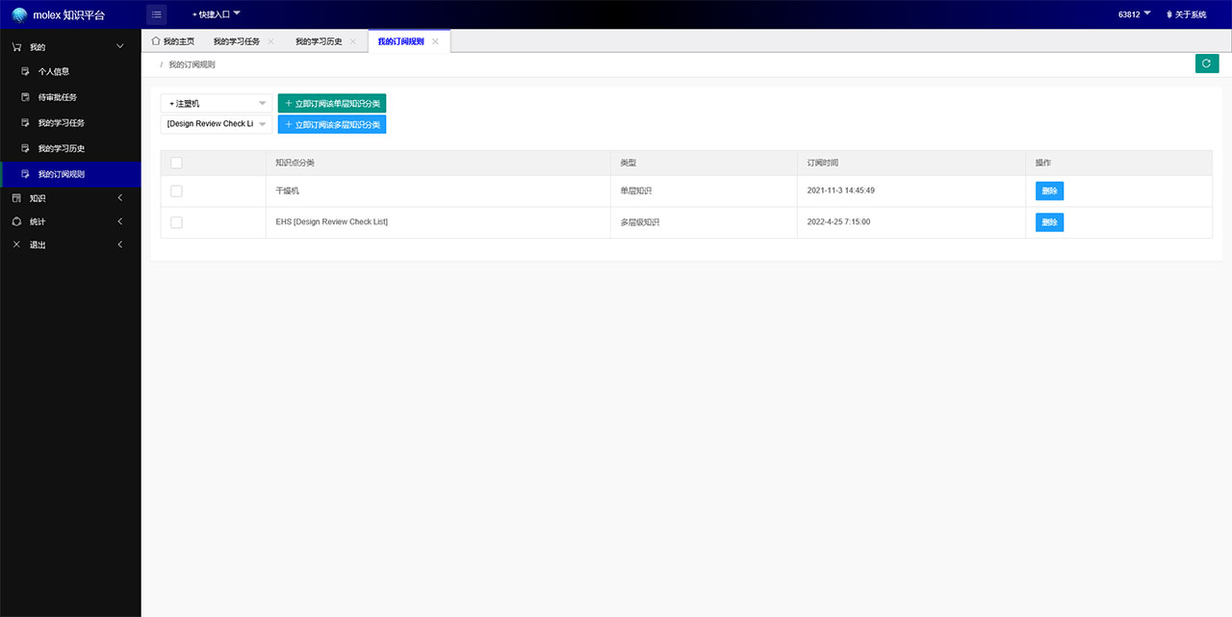Click the hamburger menu toggle icon

[156, 14]
